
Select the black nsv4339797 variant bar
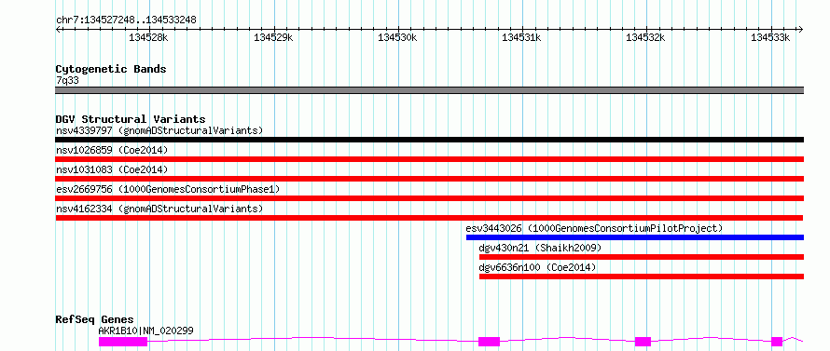click(429, 140)
